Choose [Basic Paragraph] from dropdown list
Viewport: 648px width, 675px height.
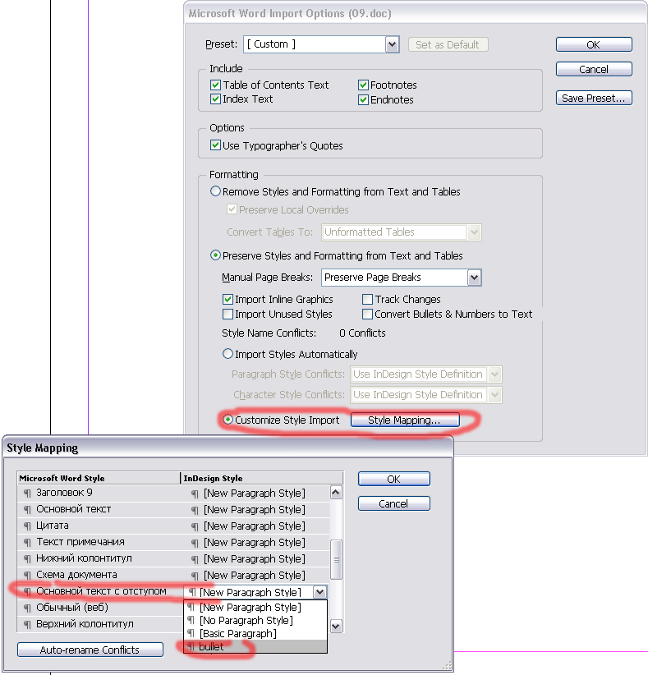[255, 634]
